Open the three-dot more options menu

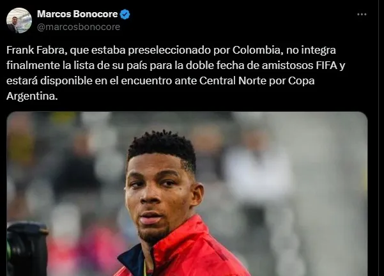coord(362,15)
